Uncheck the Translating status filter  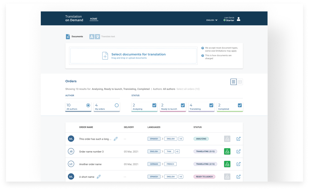click(211, 105)
